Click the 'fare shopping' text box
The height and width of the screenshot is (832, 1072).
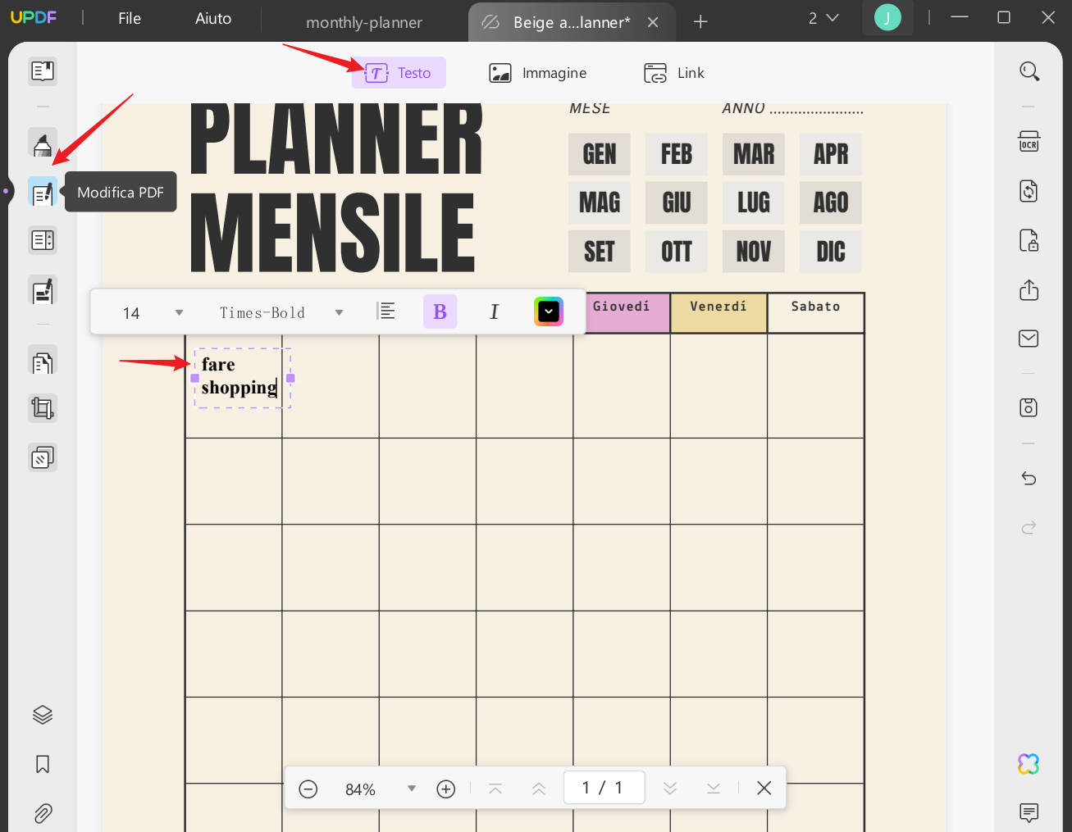point(242,377)
